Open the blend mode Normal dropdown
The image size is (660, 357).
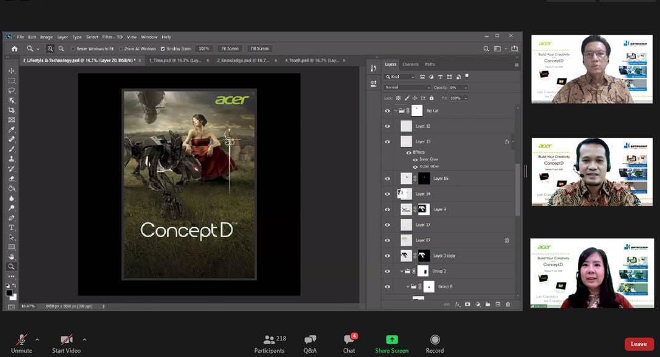pyautogui.click(x=407, y=88)
